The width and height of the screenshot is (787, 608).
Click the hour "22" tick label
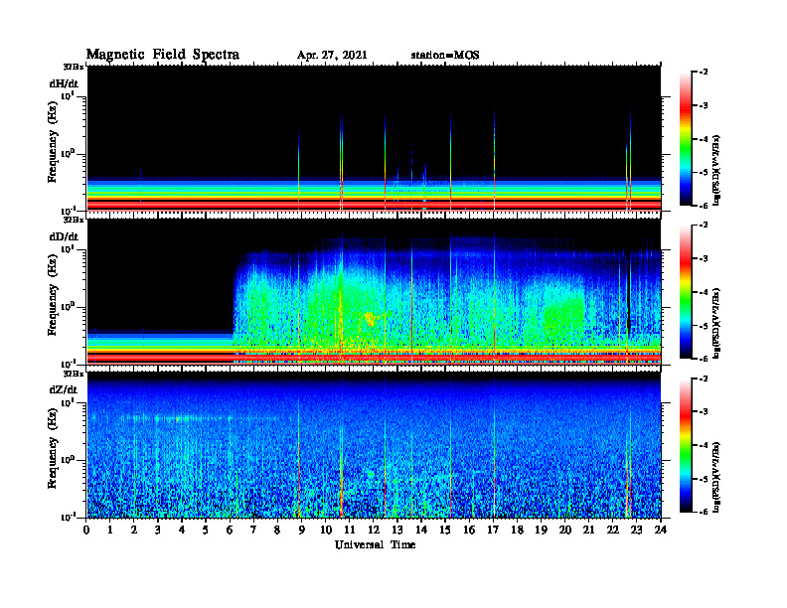[613, 530]
